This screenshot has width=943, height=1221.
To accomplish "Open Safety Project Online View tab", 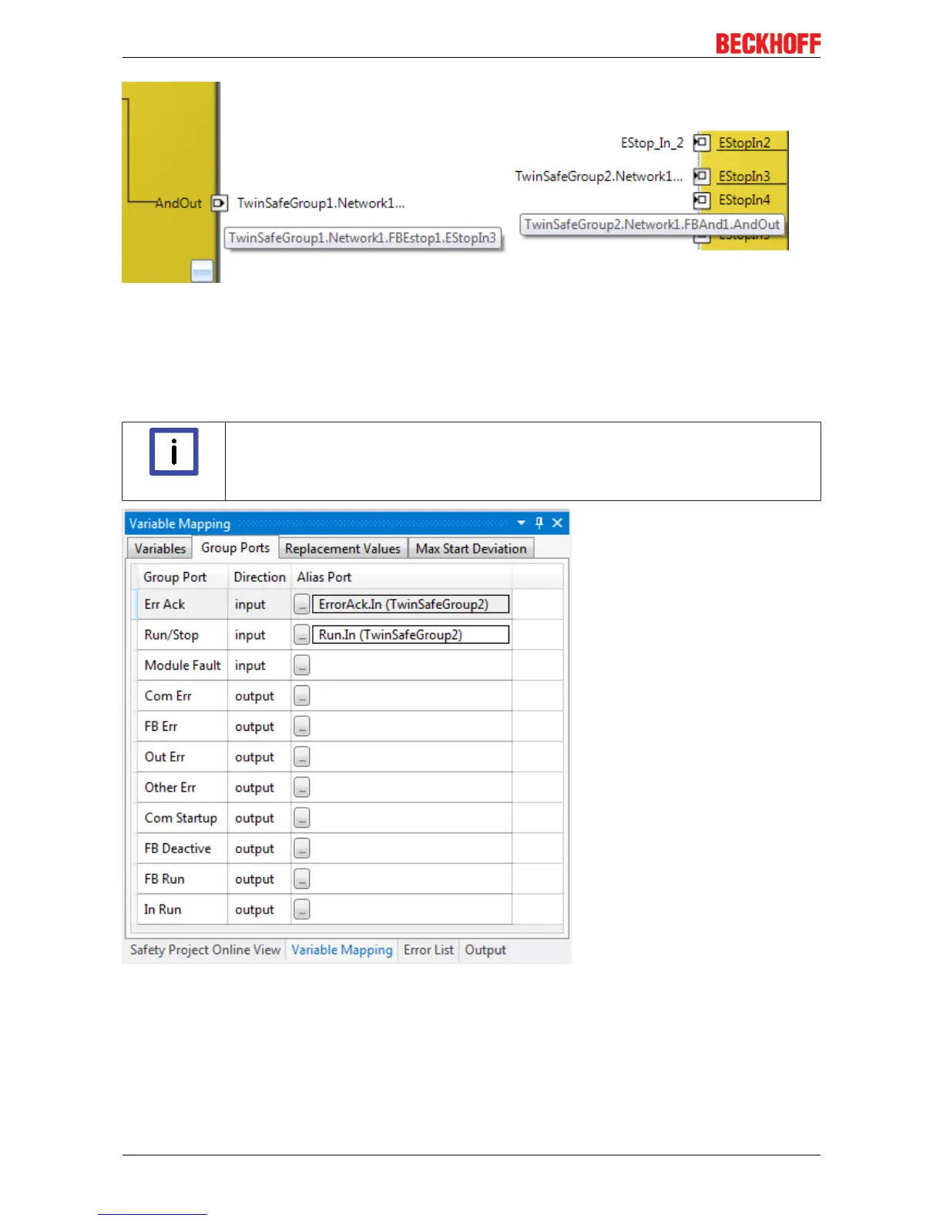I will [205, 950].
